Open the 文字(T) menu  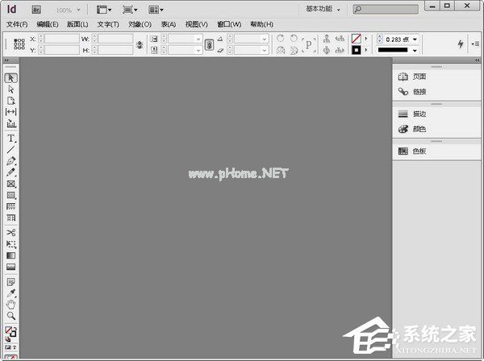(x=108, y=24)
